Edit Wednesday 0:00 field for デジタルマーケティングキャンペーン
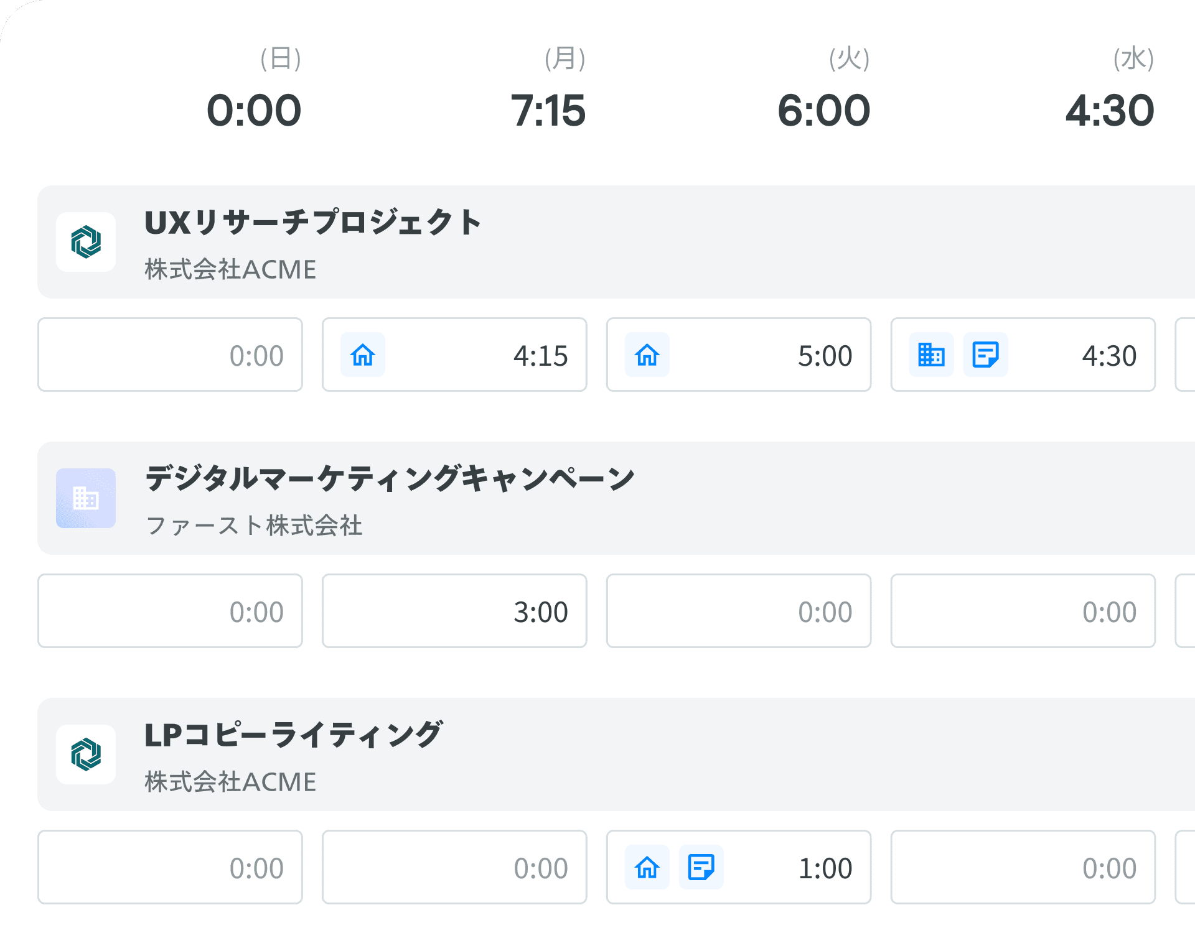The image size is (1195, 933). tap(1023, 611)
